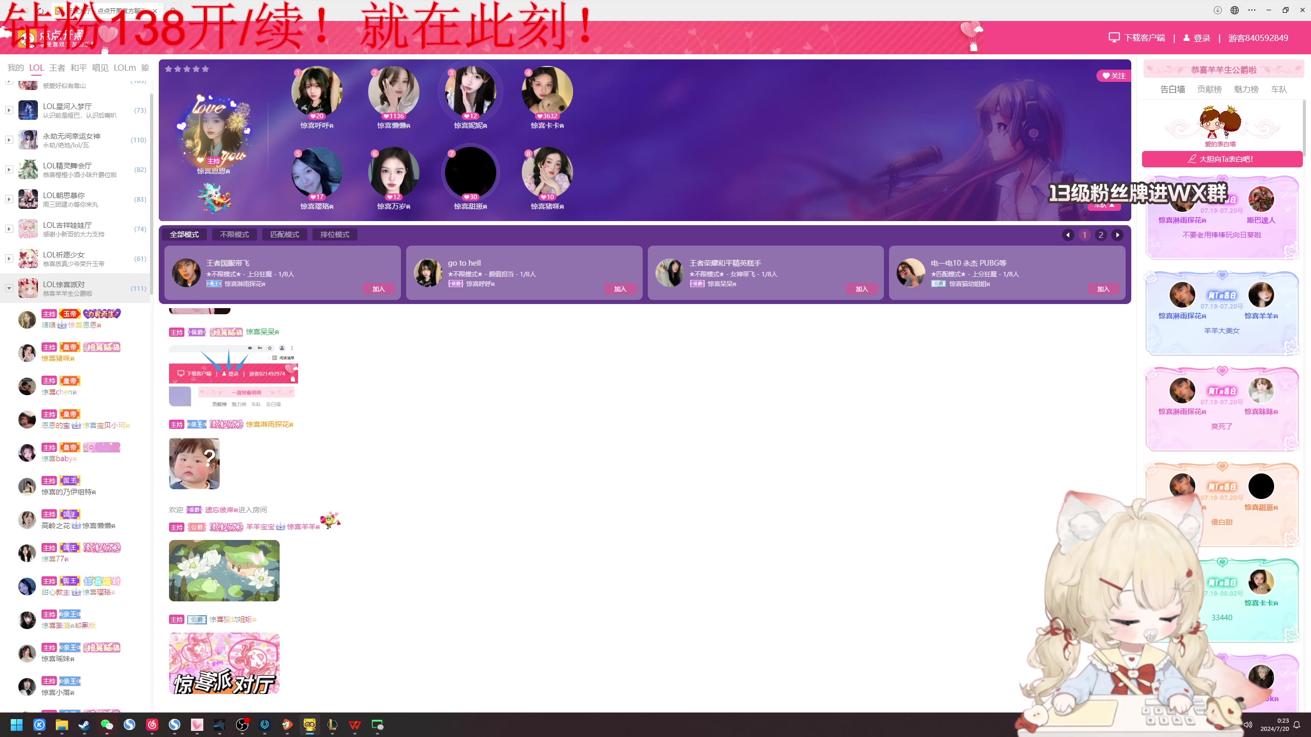Image resolution: width=1311 pixels, height=737 pixels.
Task: Expand the 永劫无间幸运女神 room row
Action: point(9,140)
